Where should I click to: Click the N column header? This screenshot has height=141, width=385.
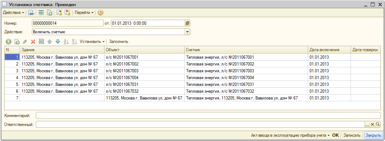(12, 50)
